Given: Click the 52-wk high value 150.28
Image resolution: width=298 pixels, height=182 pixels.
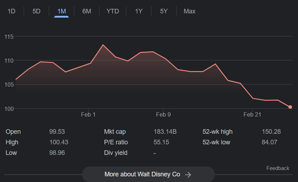Looking at the screenshot, I should point(271,132).
